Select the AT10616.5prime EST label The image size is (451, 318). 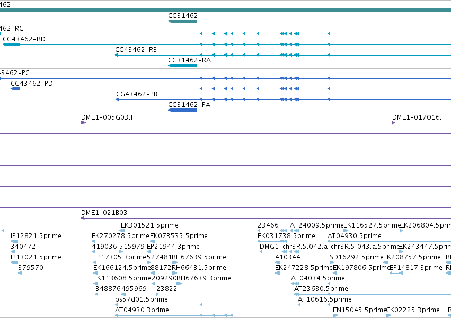325,299
